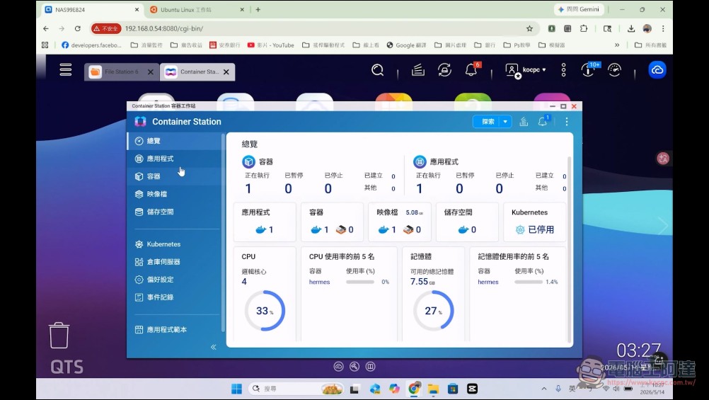Open Microsoft Store from taskbar
Viewport: 709px width, 400px height.
coord(453,389)
